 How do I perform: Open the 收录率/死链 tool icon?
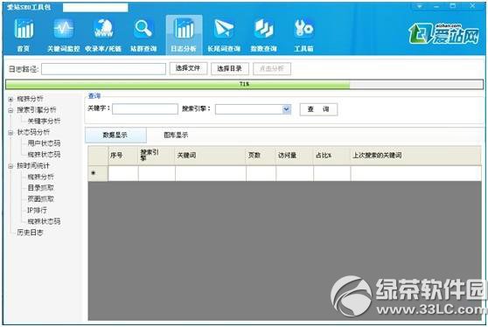pyautogui.click(x=103, y=34)
